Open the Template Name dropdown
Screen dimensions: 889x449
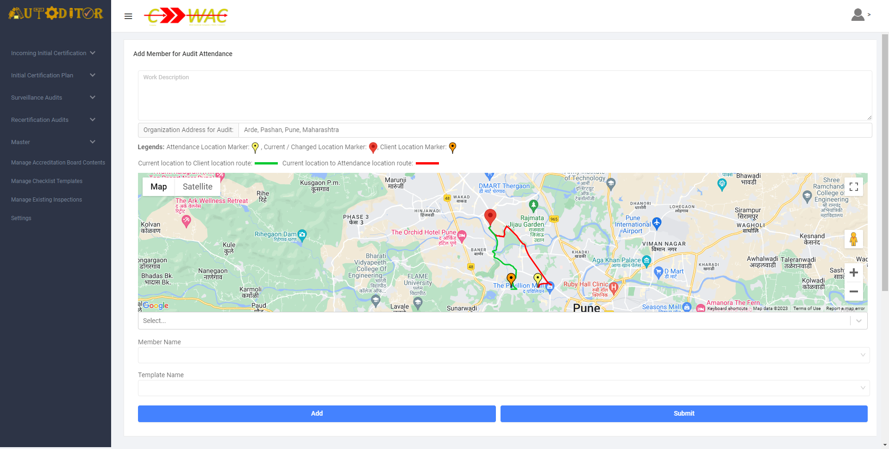coord(504,388)
